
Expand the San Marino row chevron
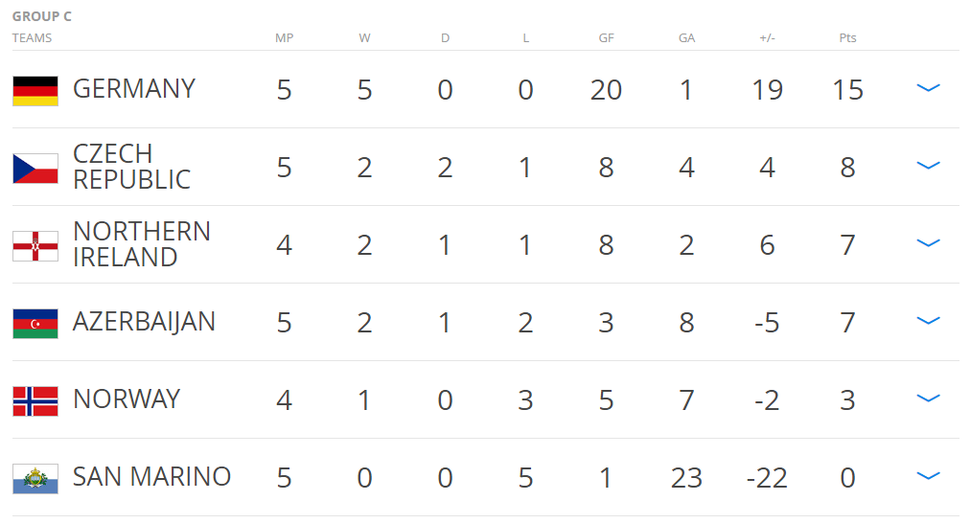coord(928,476)
